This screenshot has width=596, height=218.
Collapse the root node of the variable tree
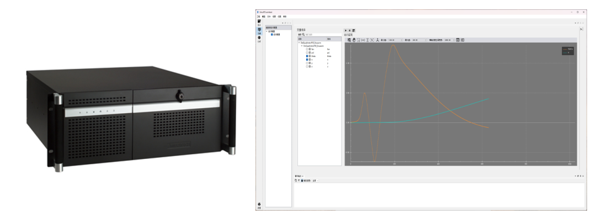tap(299, 42)
